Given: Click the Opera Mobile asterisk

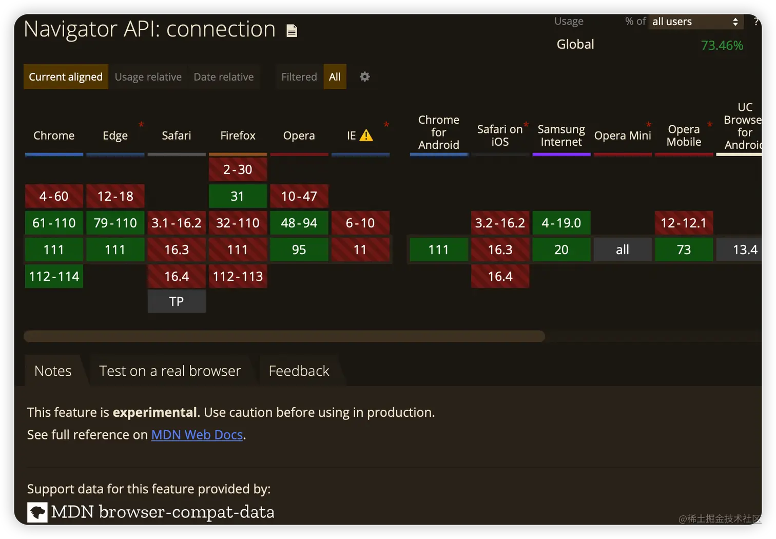Looking at the screenshot, I should click(710, 125).
